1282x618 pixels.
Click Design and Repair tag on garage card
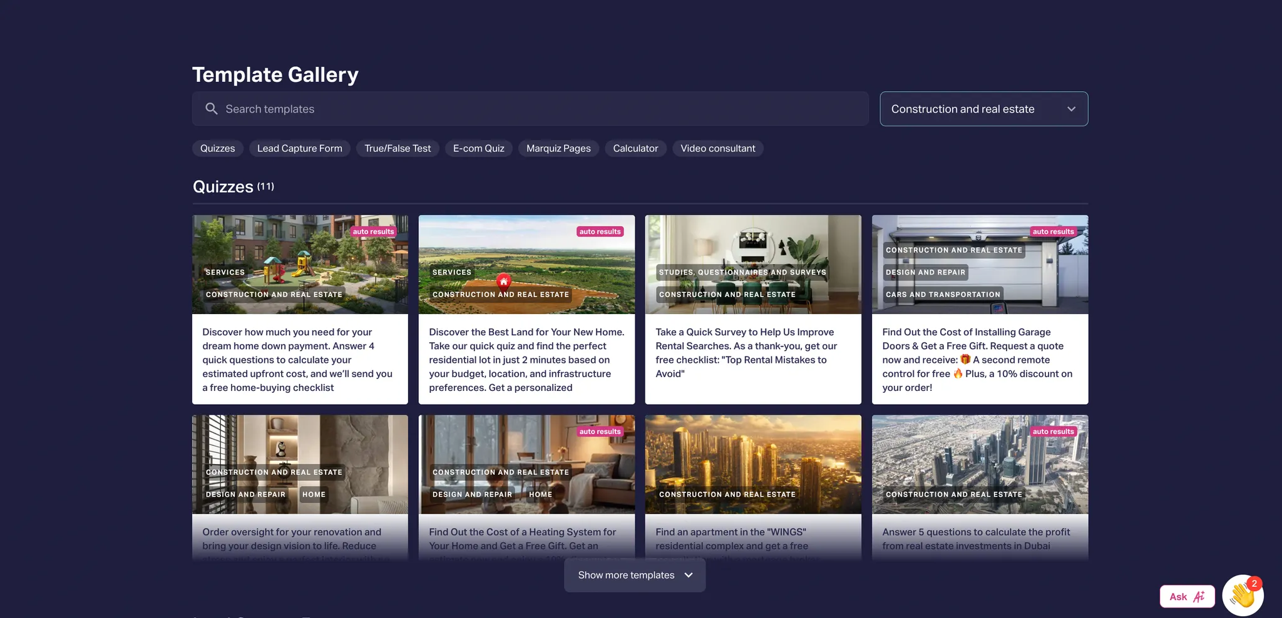925,272
